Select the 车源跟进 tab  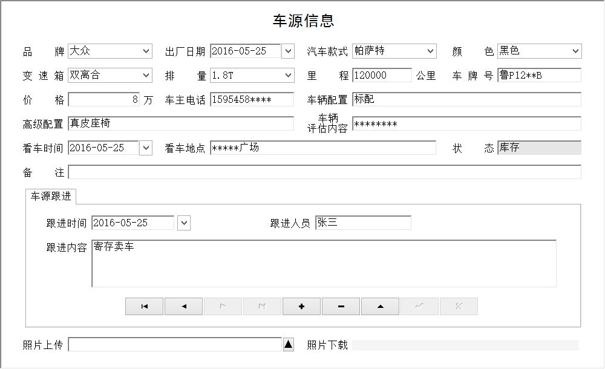[x=51, y=196]
